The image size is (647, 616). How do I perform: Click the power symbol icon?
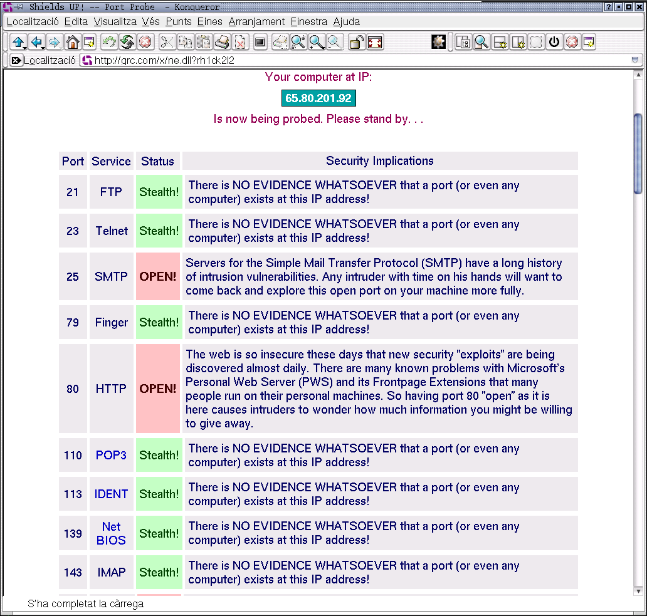[x=554, y=41]
